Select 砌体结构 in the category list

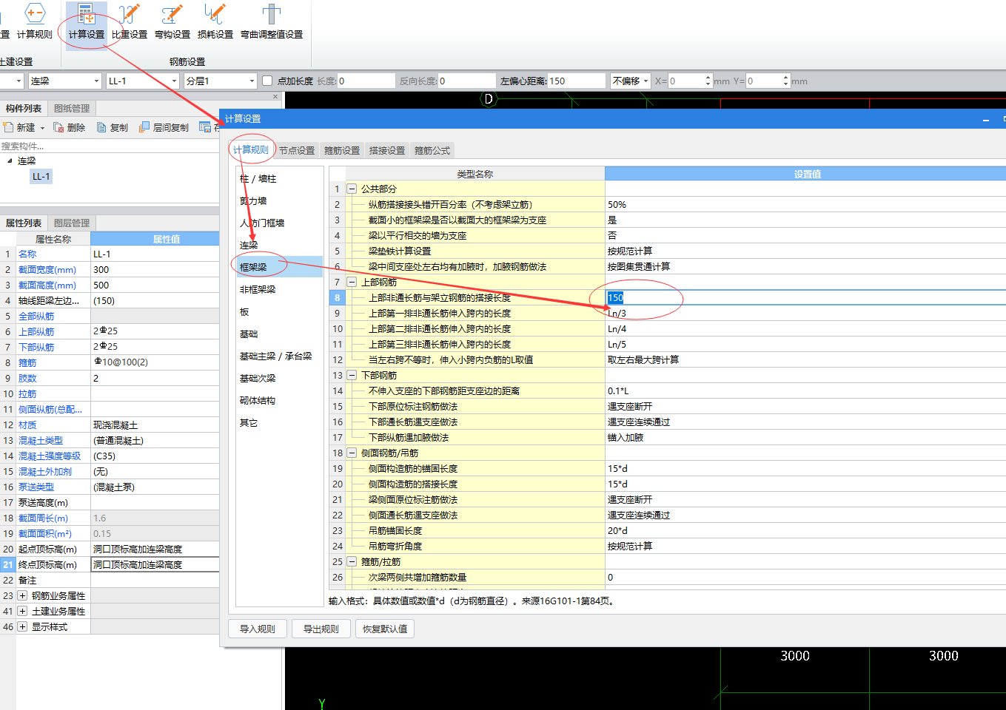click(279, 400)
